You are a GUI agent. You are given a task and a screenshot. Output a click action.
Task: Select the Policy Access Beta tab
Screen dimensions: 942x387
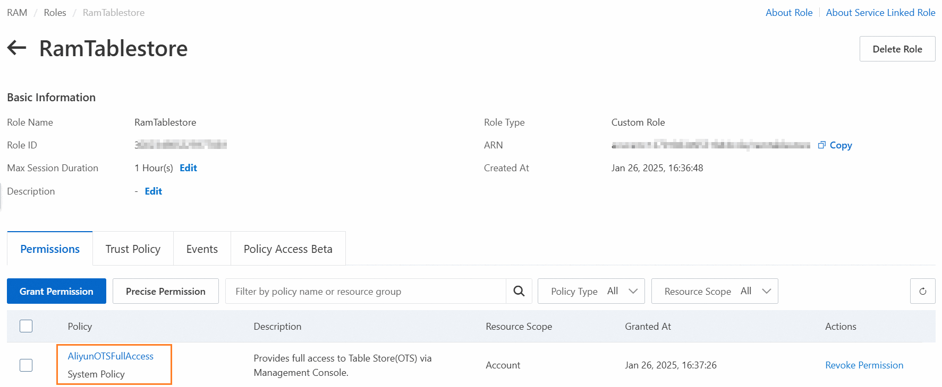pos(288,249)
